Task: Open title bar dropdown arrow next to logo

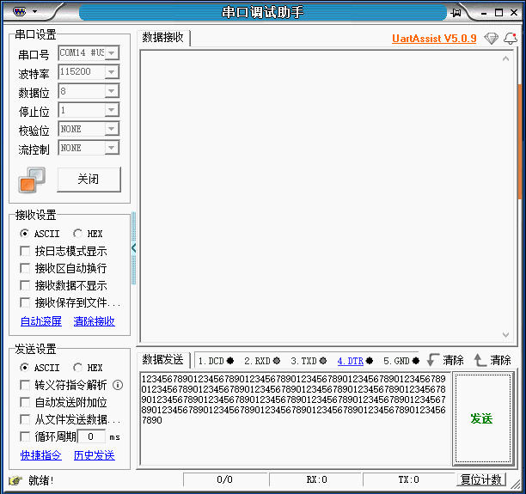Action: (35, 12)
